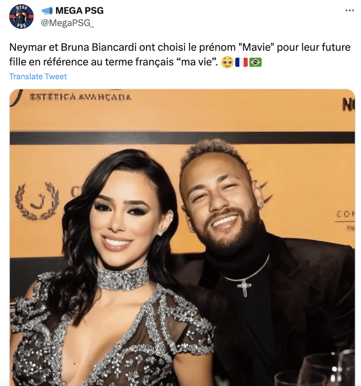Viewport: 361px width, 386px height.
Task: Click the French flag emoji
Action: [x=241, y=62]
